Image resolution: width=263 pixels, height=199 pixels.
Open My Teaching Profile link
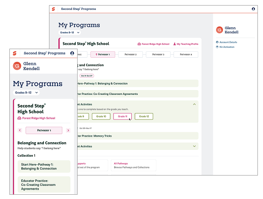point(186,44)
